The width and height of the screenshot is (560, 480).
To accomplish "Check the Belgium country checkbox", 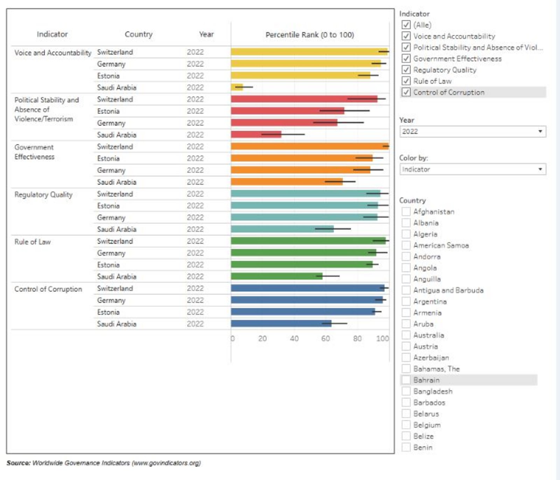I will point(406,425).
